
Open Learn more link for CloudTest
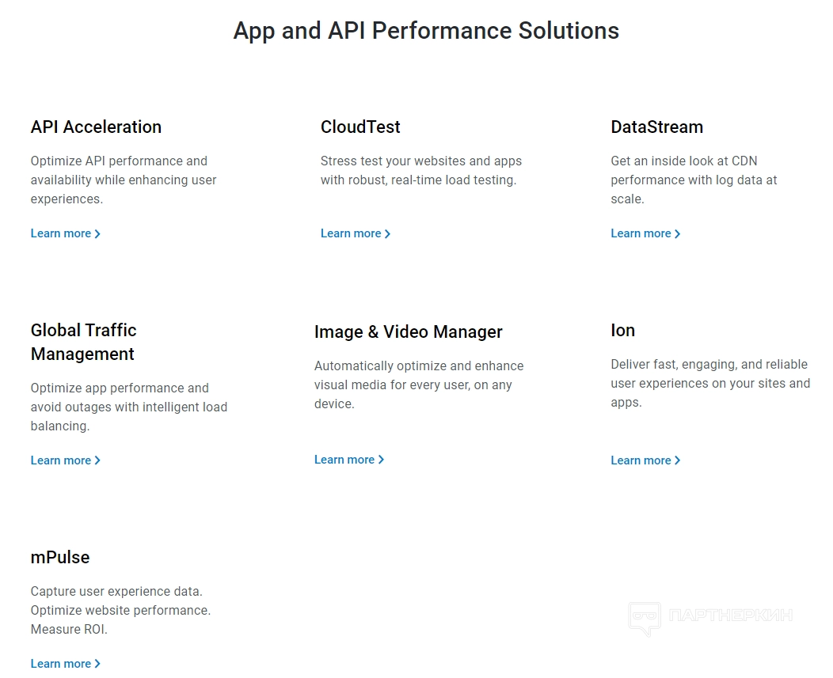(x=351, y=233)
